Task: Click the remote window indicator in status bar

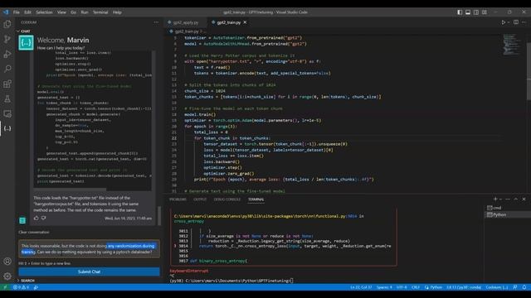Action: tap(5, 287)
